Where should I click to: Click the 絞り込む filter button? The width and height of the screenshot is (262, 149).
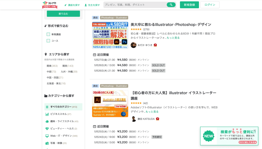pos(63,14)
